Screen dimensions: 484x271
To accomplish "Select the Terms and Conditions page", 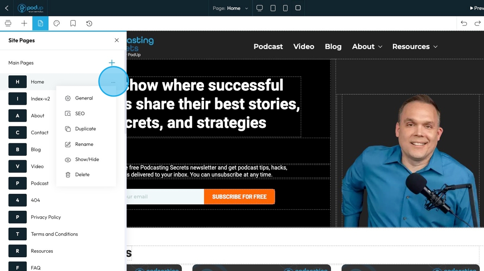I will pos(62,234).
